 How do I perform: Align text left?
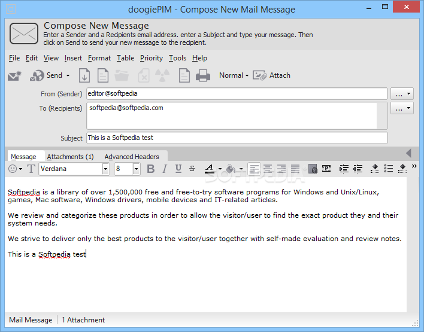[254, 169]
